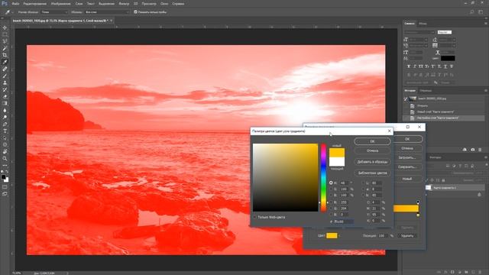The image size is (489, 275).
Task: Switch to the History tab
Action: [410, 91]
